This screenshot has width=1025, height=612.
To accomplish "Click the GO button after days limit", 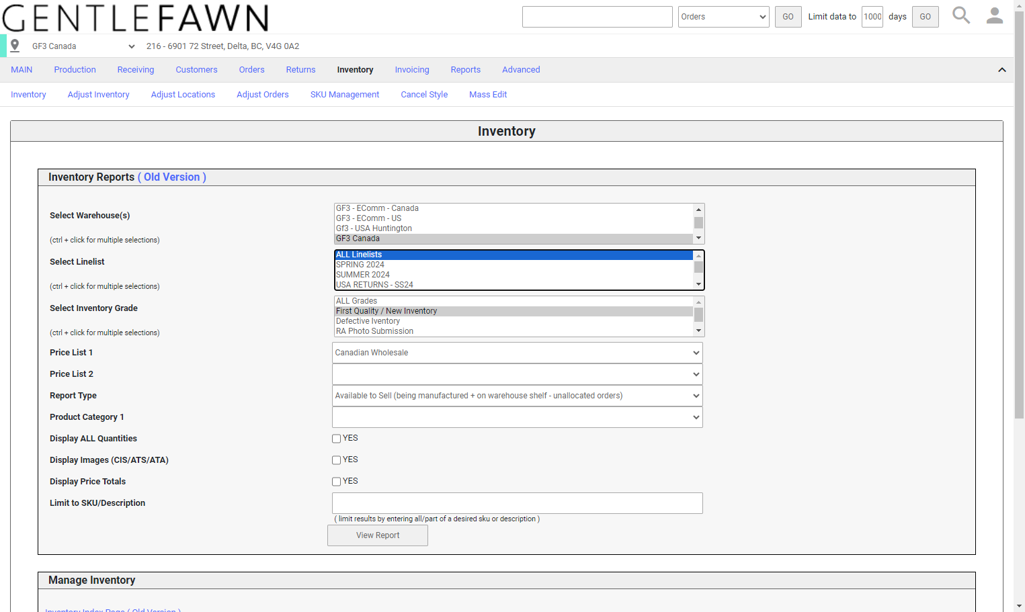I will click(x=925, y=17).
